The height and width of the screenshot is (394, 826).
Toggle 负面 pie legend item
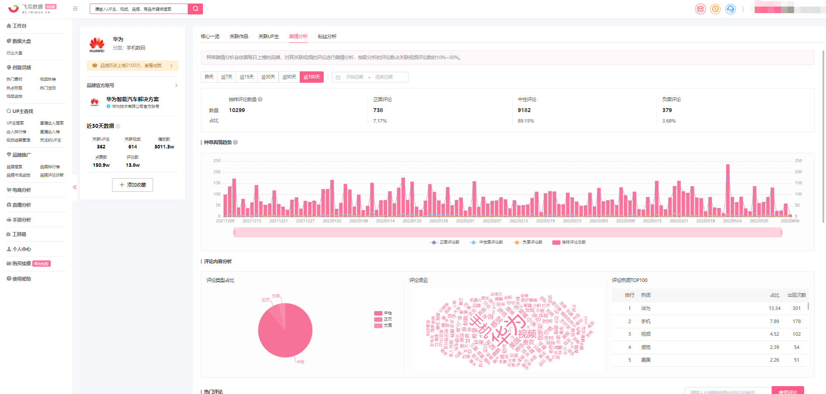coord(383,326)
